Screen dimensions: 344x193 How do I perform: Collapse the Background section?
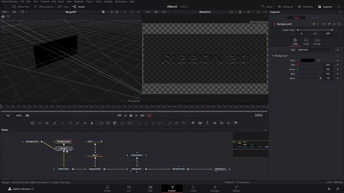[x=273, y=56]
